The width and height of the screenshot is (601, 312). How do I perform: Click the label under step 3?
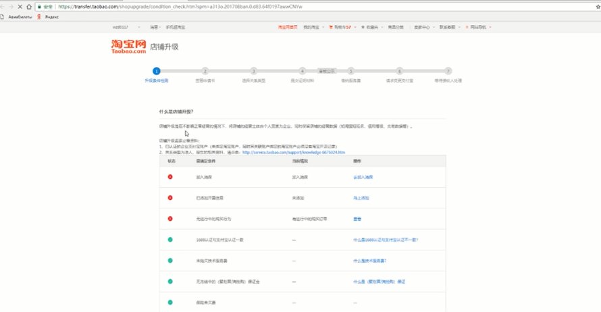click(254, 81)
